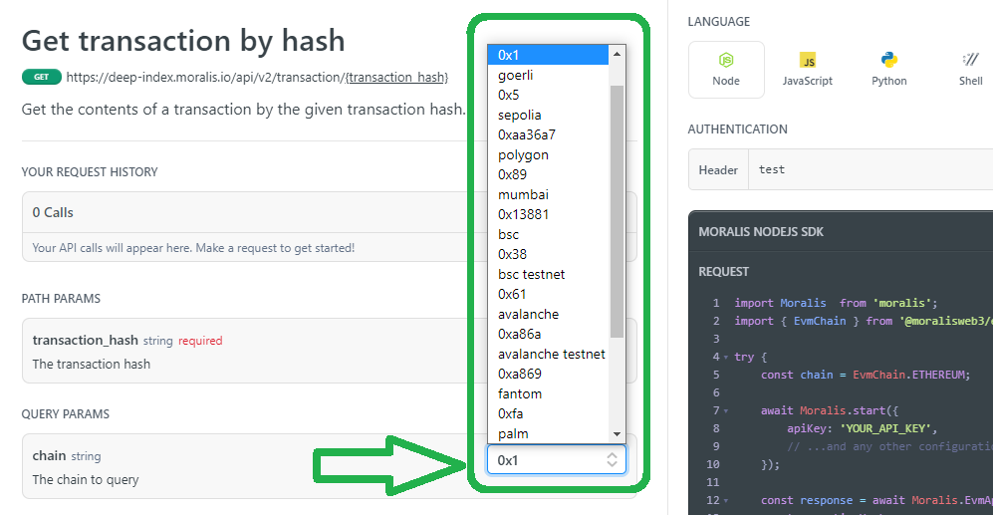The image size is (993, 515).
Task: Collapse the Moralis.start fold arrow on line 7
Action: (x=726, y=411)
